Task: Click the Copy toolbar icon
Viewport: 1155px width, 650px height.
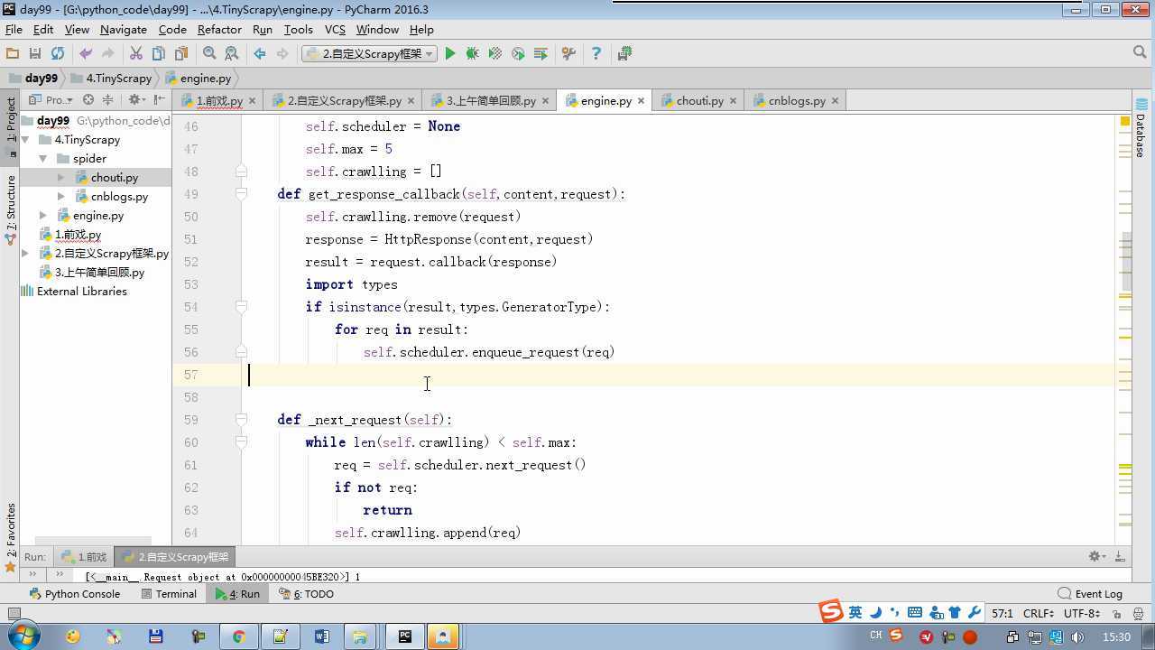Action: [159, 54]
